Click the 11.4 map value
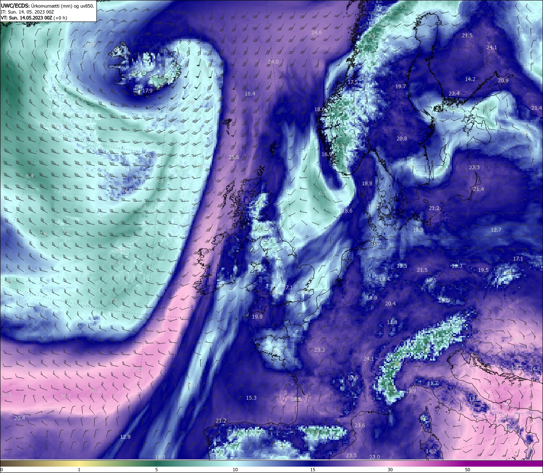This screenshot has height=473, width=543. pyautogui.click(x=384, y=279)
